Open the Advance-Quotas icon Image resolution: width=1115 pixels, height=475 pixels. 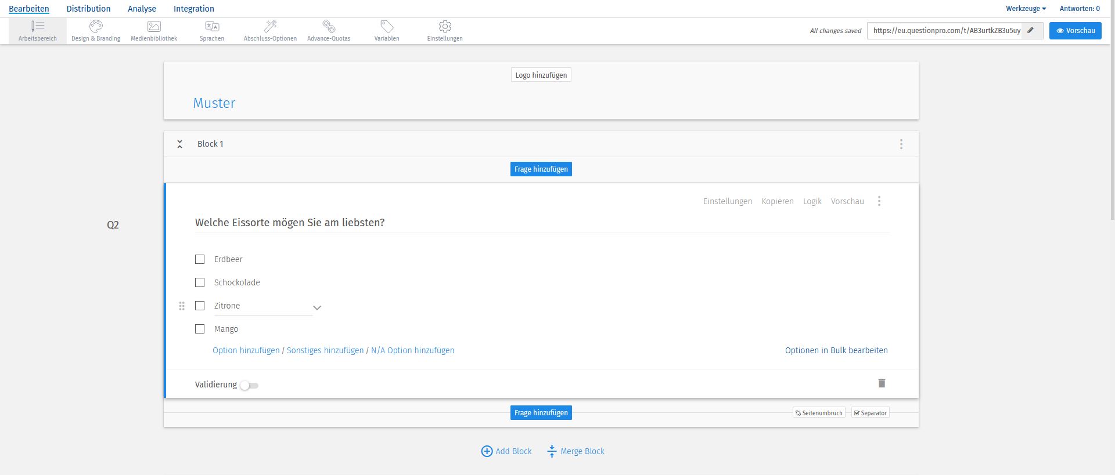(329, 26)
